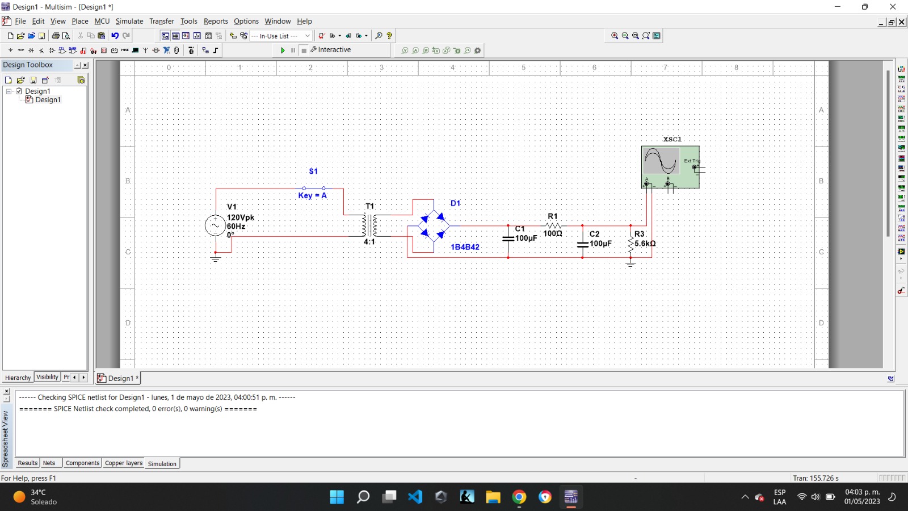This screenshot has height=511, width=908.
Task: Click the vertical scrollbar of the schematic
Action: [888, 153]
